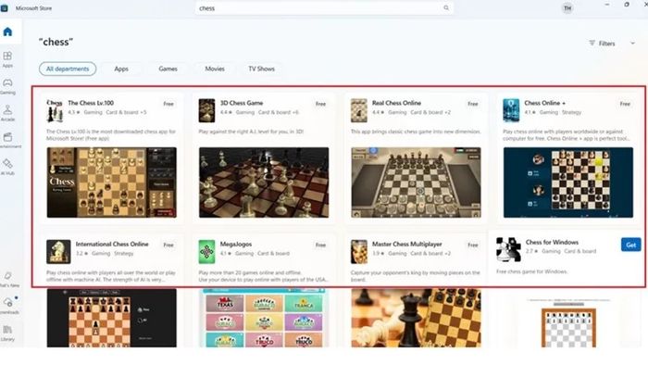
Task: Open the International Chess Online title
Action: pos(112,245)
